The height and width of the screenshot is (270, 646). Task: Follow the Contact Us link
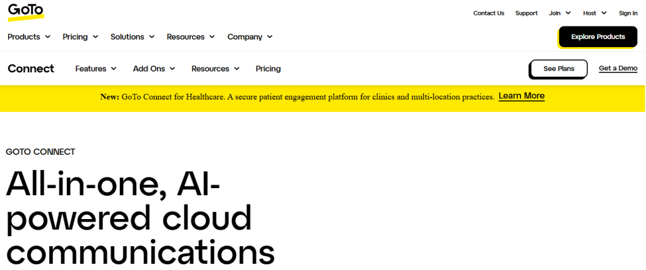489,13
